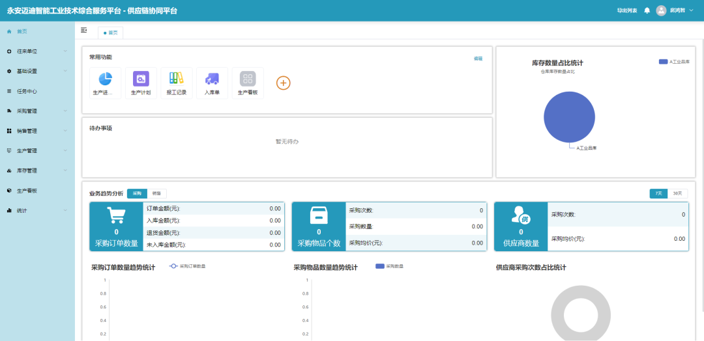Select the 首页 page tab

click(x=110, y=33)
